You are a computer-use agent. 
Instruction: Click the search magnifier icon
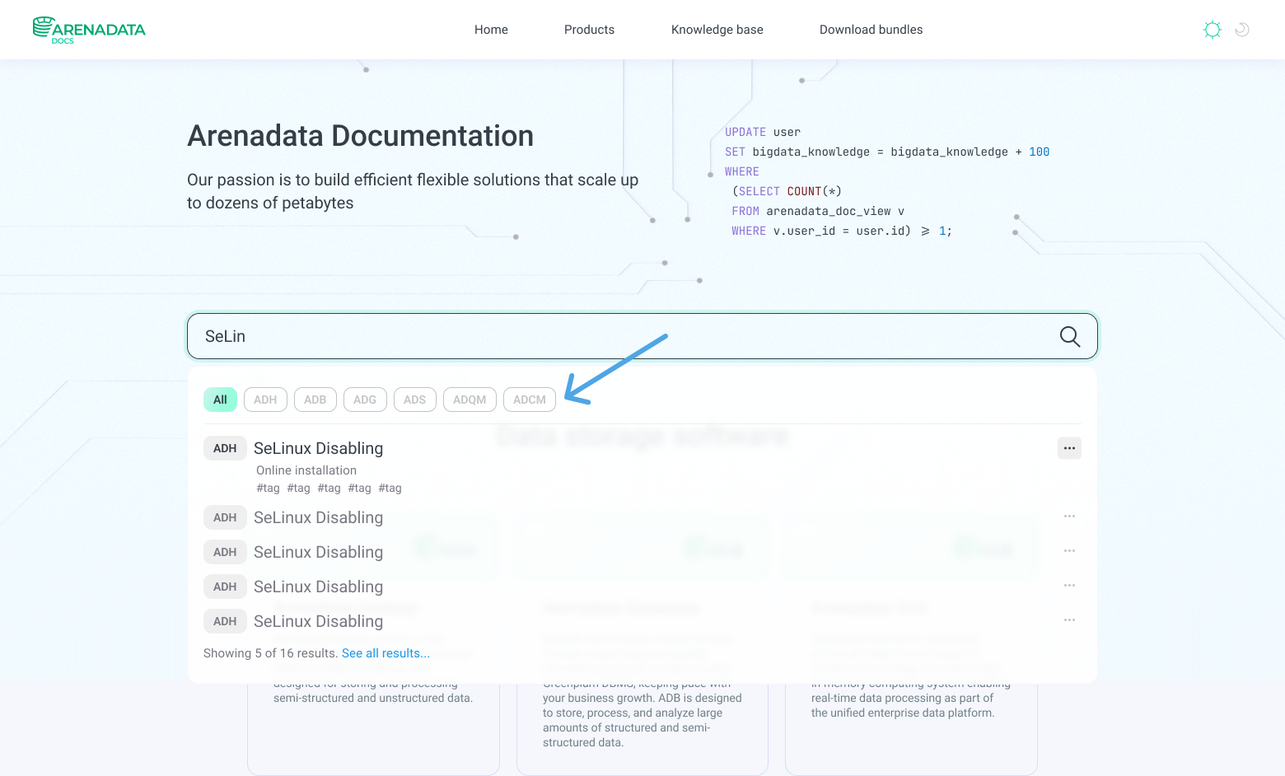click(x=1069, y=336)
